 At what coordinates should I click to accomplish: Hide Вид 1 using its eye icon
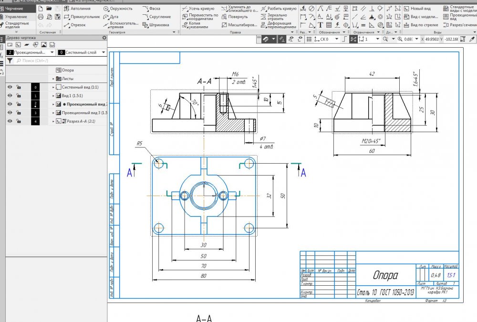coord(10,95)
